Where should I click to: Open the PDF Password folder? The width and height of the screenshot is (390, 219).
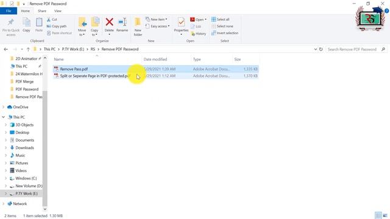(27, 89)
